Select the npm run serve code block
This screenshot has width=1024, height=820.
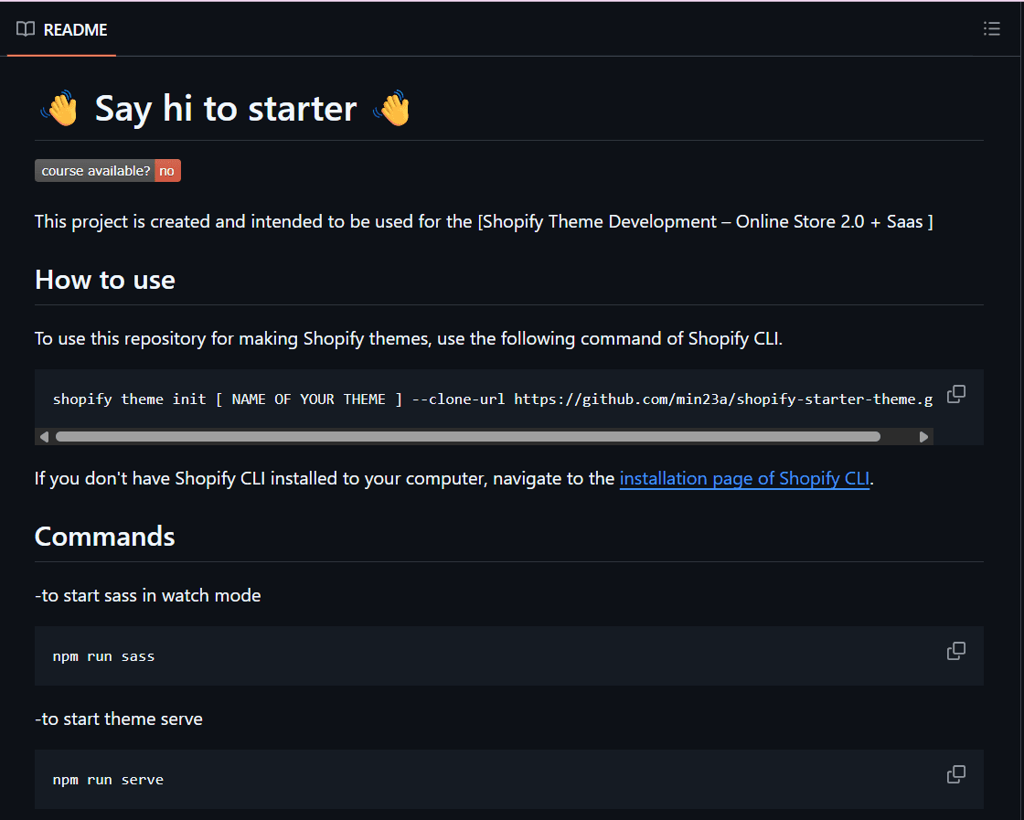(108, 779)
